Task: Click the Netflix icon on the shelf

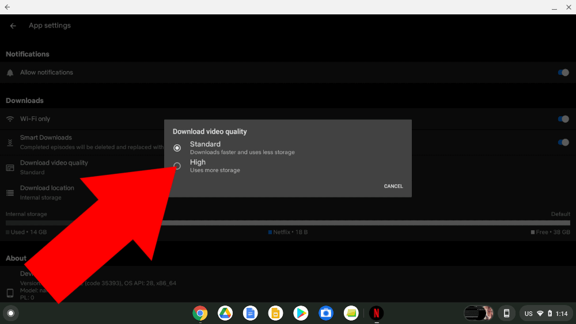Action: (x=376, y=313)
